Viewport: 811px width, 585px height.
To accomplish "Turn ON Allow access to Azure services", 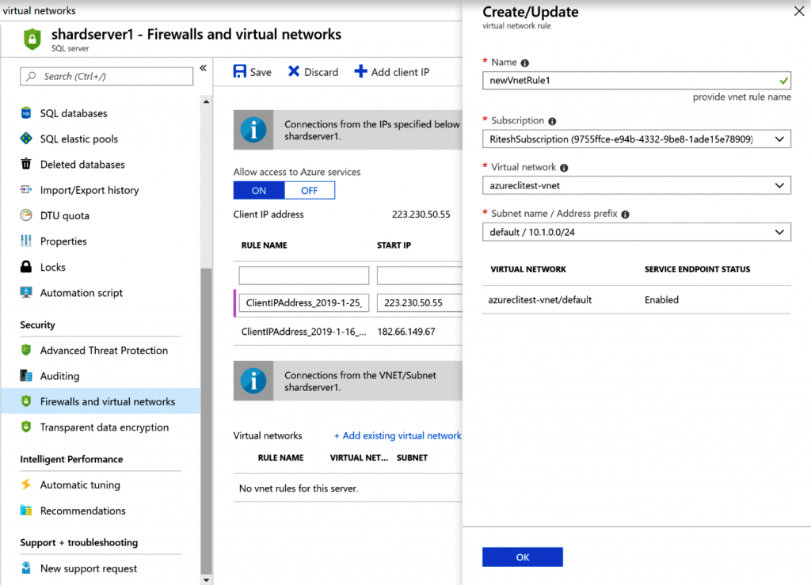I will coord(259,191).
